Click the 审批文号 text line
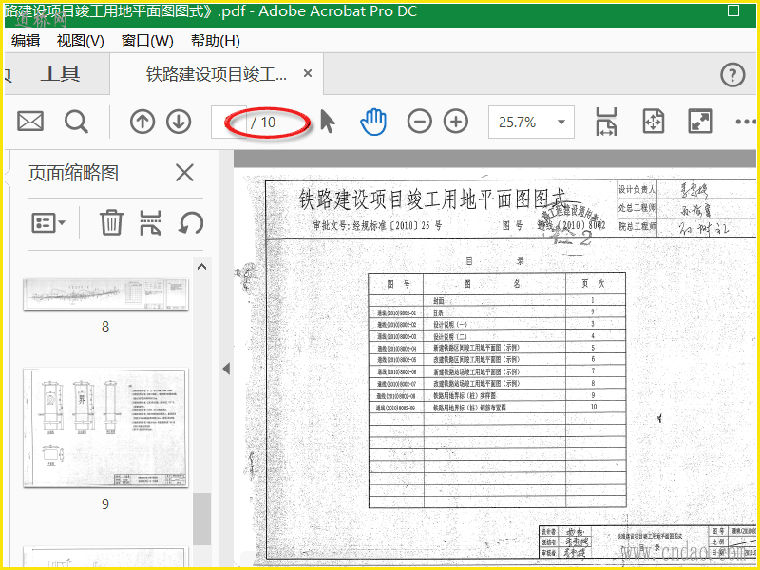 378,226
